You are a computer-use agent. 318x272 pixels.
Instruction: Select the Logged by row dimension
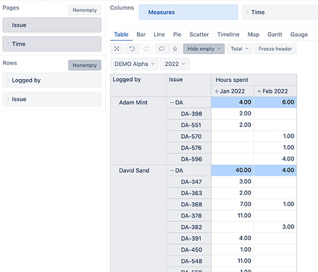pyautogui.click(x=52, y=81)
